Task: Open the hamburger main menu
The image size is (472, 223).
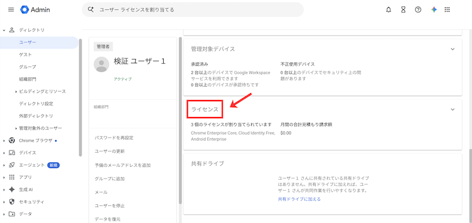Action: (11, 9)
